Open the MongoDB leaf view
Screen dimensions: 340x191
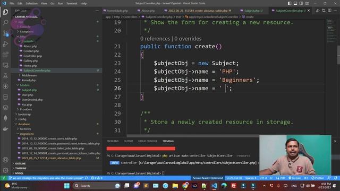[x=5, y=118]
